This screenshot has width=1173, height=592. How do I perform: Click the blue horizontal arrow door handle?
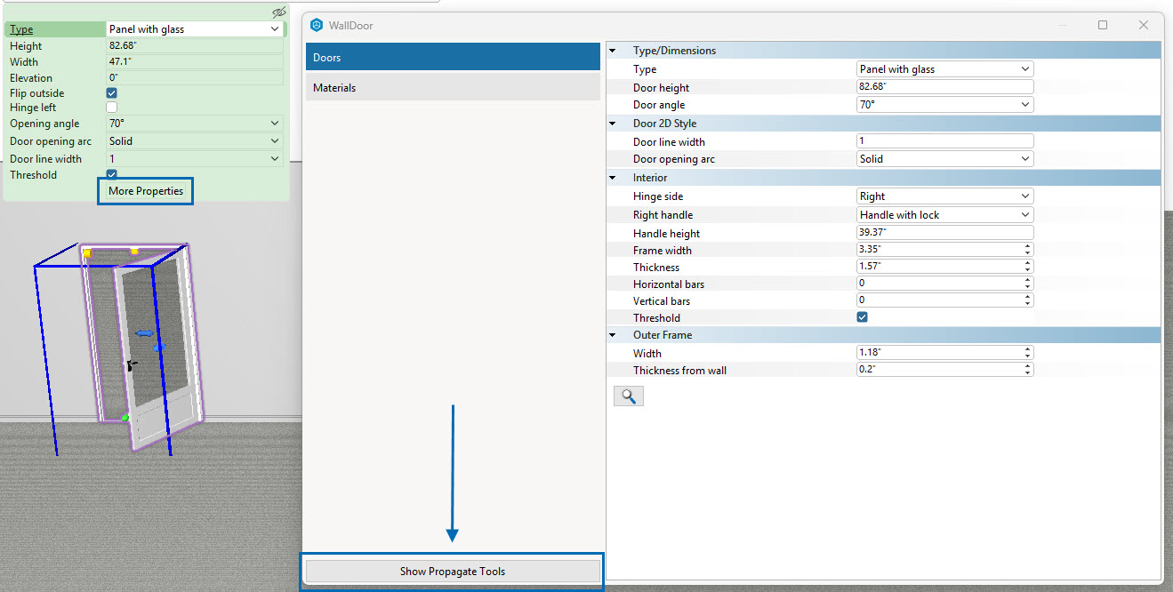click(x=145, y=332)
